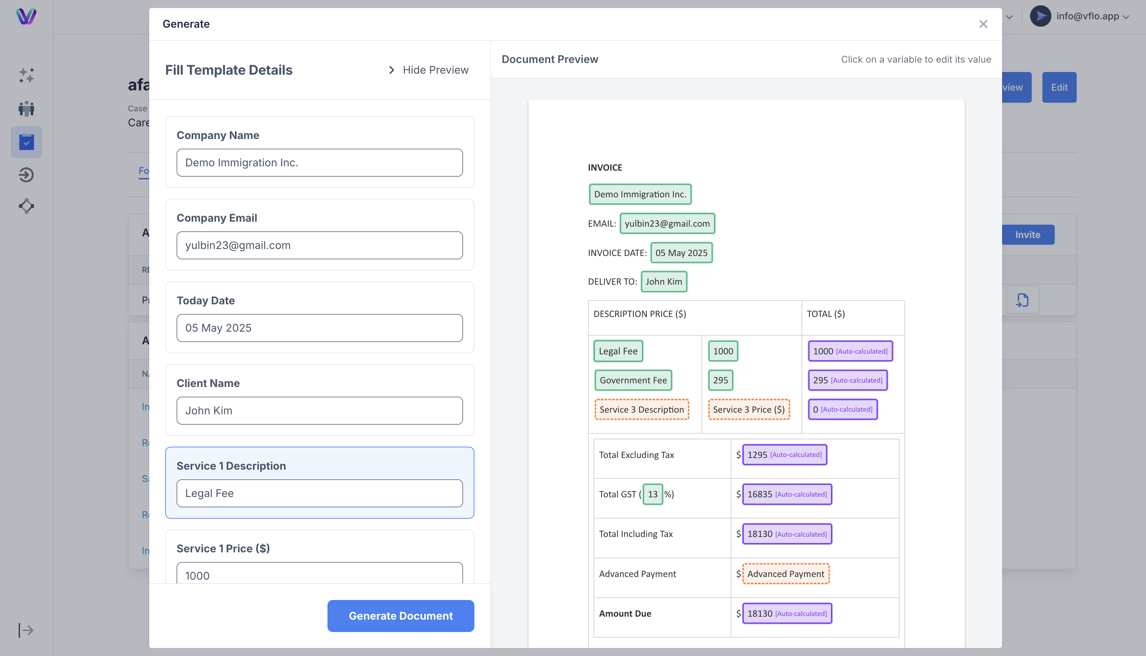The height and width of the screenshot is (656, 1146).
Task: Click the account avatar icon
Action: [1040, 16]
